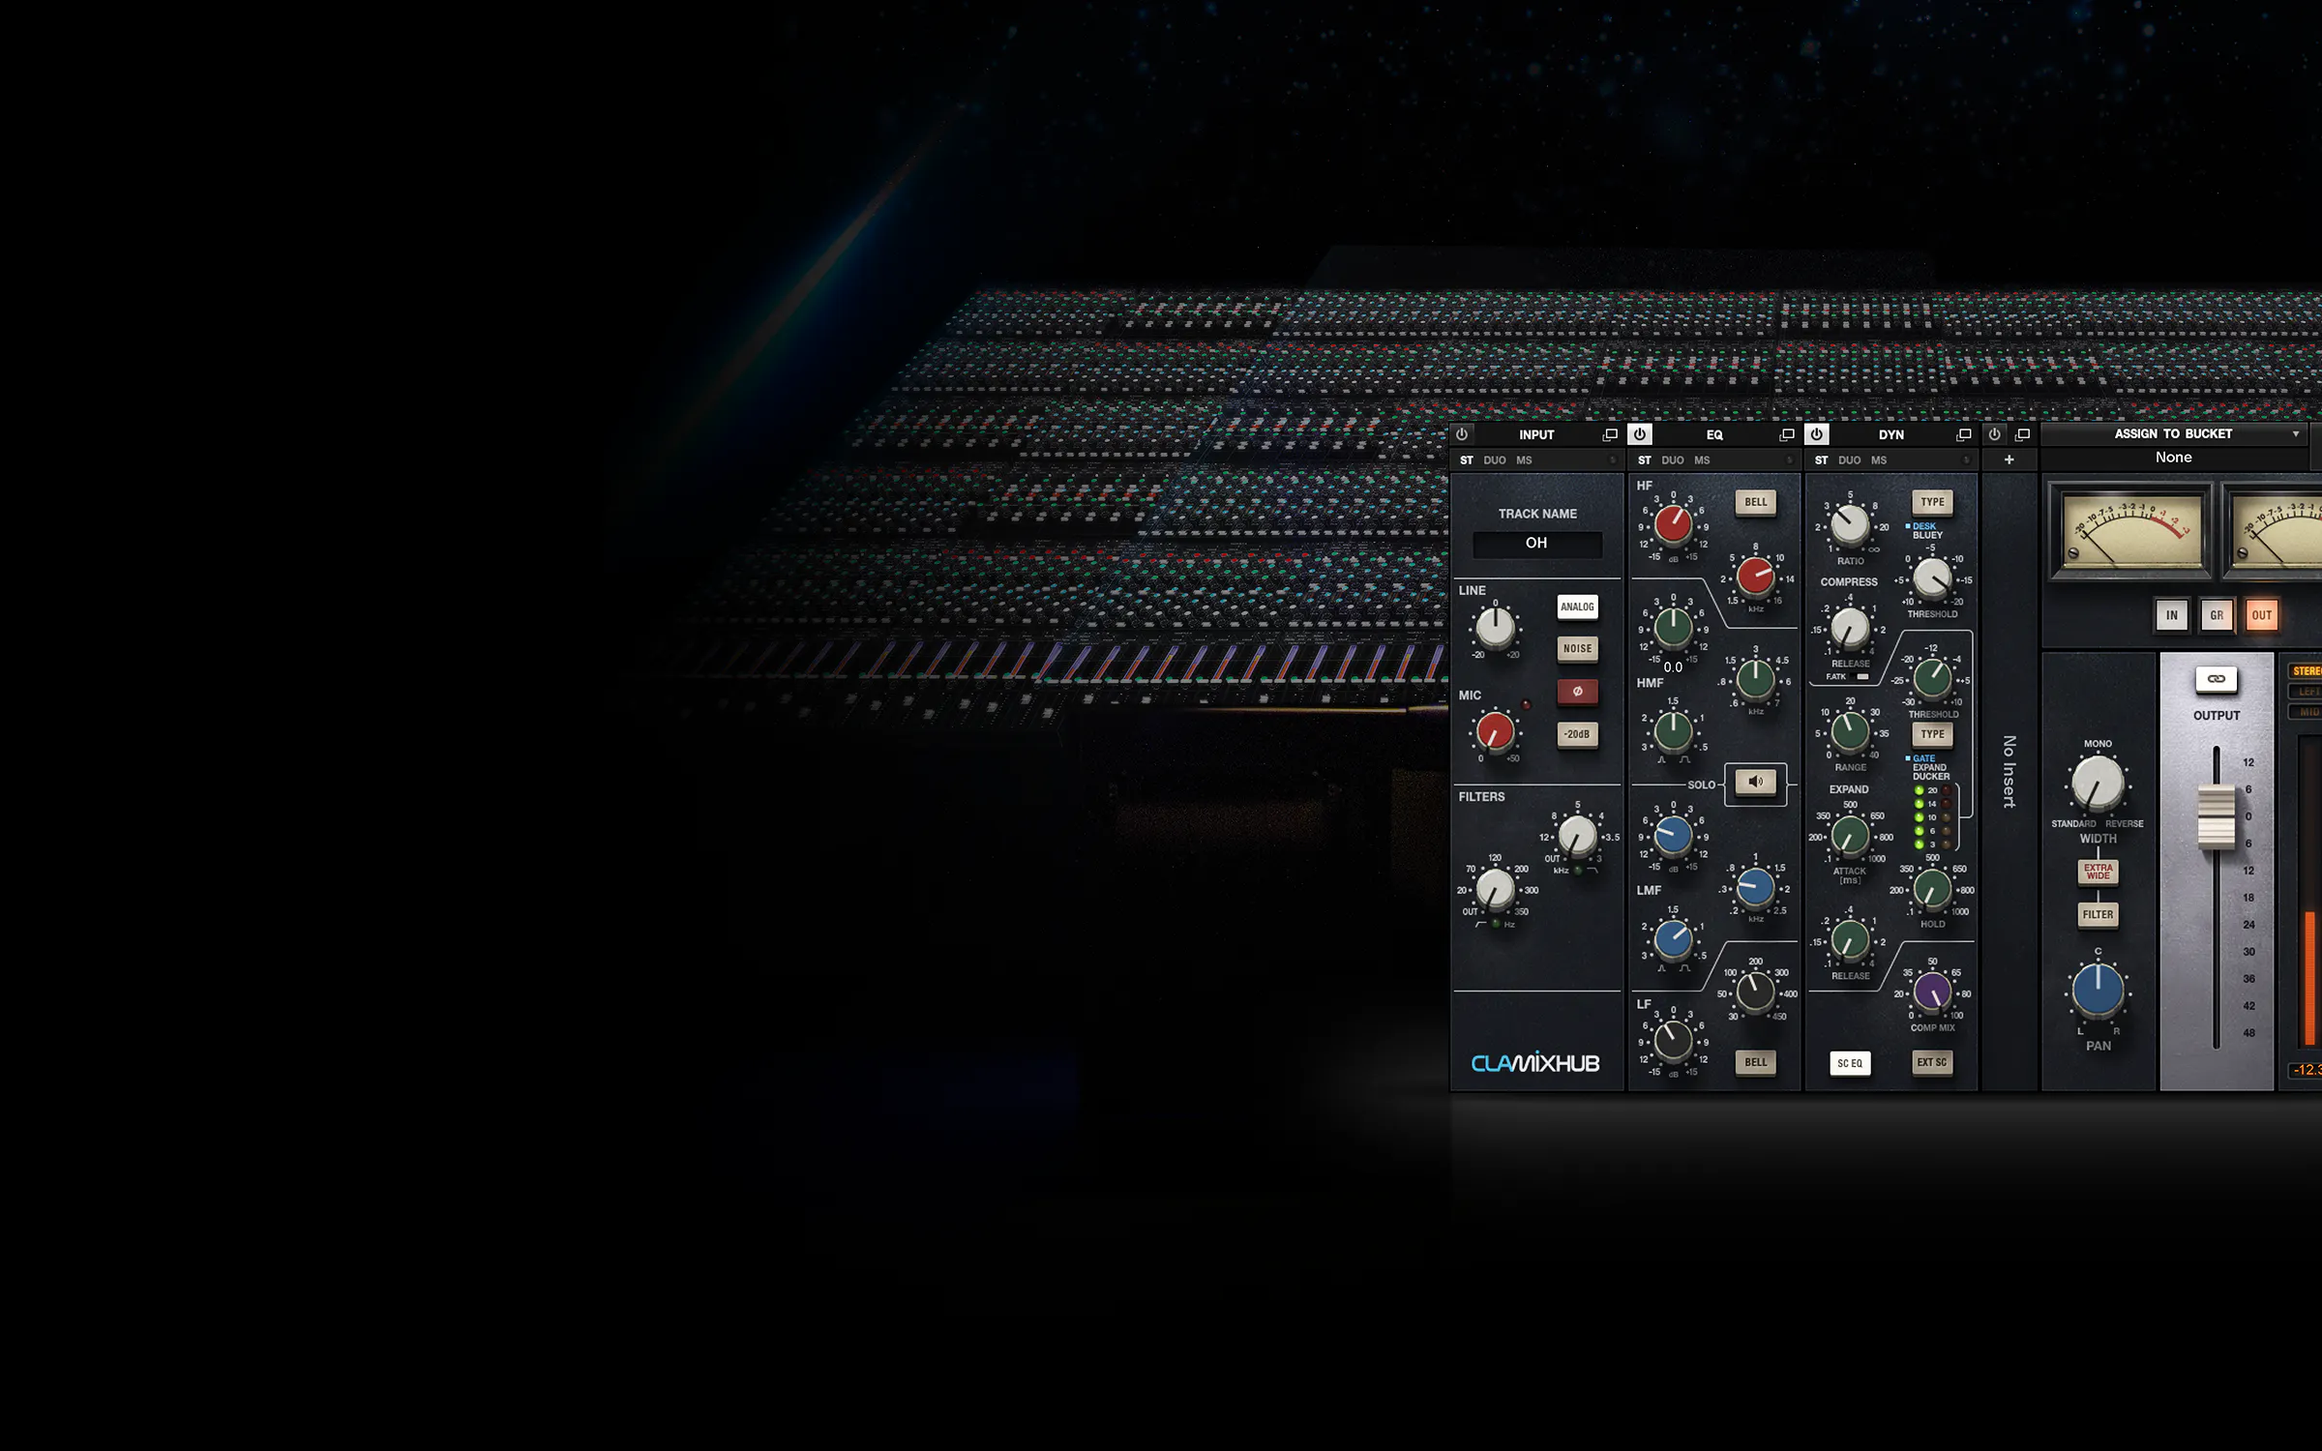Click the CLA MixHub logo
Viewport: 2322px width, 1451px height.
[x=1536, y=1061]
